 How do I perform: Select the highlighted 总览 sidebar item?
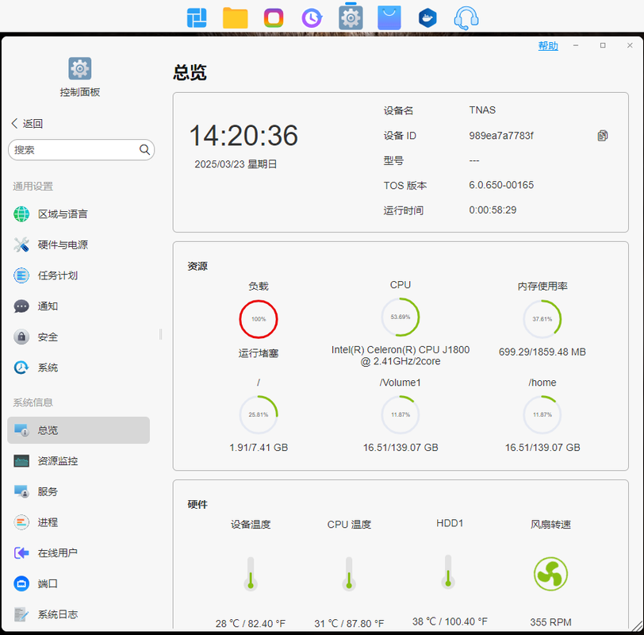[79, 430]
